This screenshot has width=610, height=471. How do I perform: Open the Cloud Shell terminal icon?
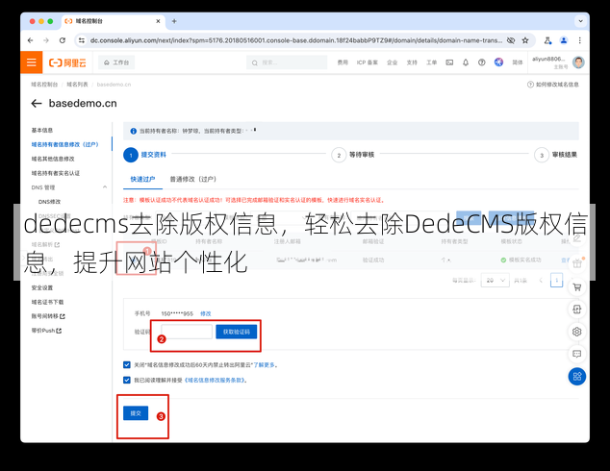(x=449, y=62)
